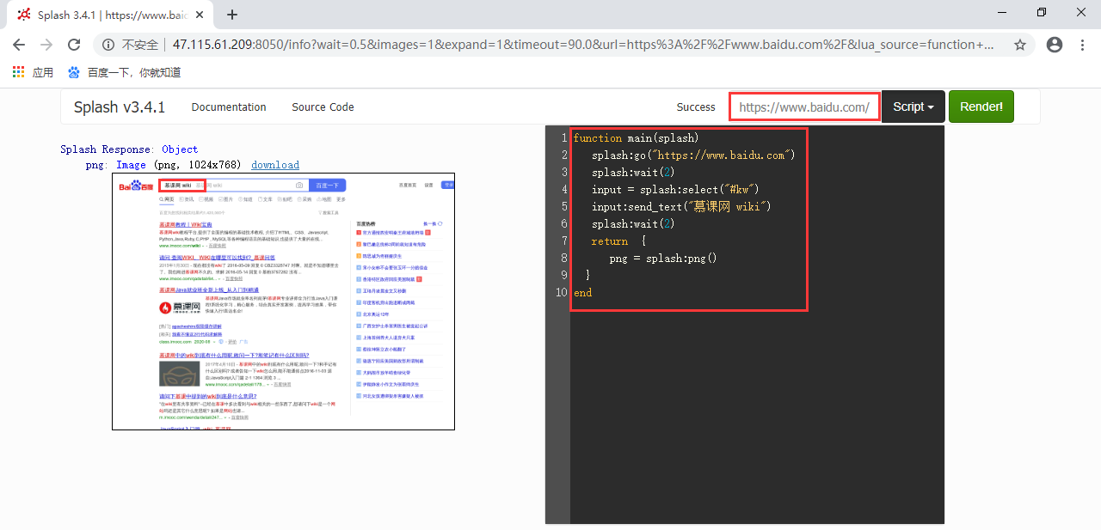Open the Source Code link
This screenshot has height=530, width=1101.
click(x=323, y=107)
